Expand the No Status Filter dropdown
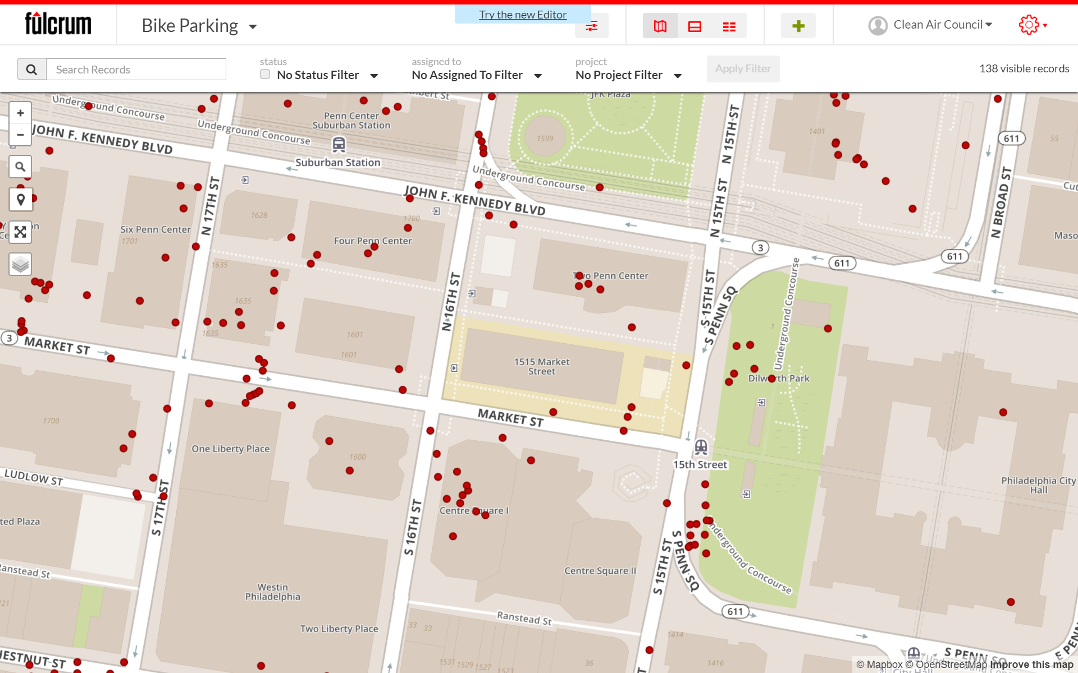This screenshot has width=1078, height=673. 327,75
